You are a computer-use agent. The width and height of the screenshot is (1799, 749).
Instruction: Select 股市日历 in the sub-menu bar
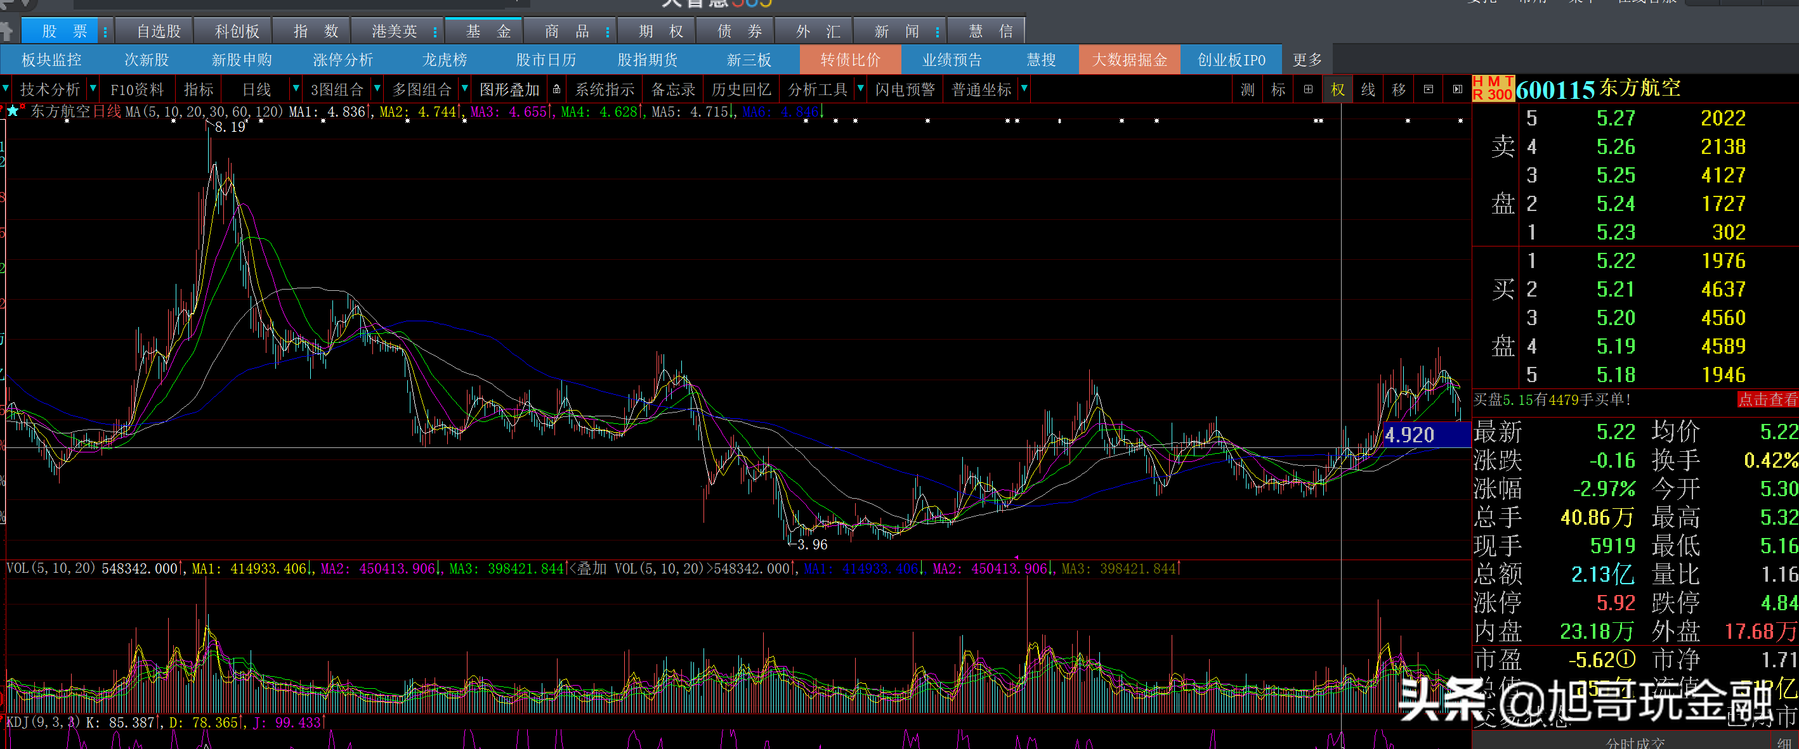[546, 60]
